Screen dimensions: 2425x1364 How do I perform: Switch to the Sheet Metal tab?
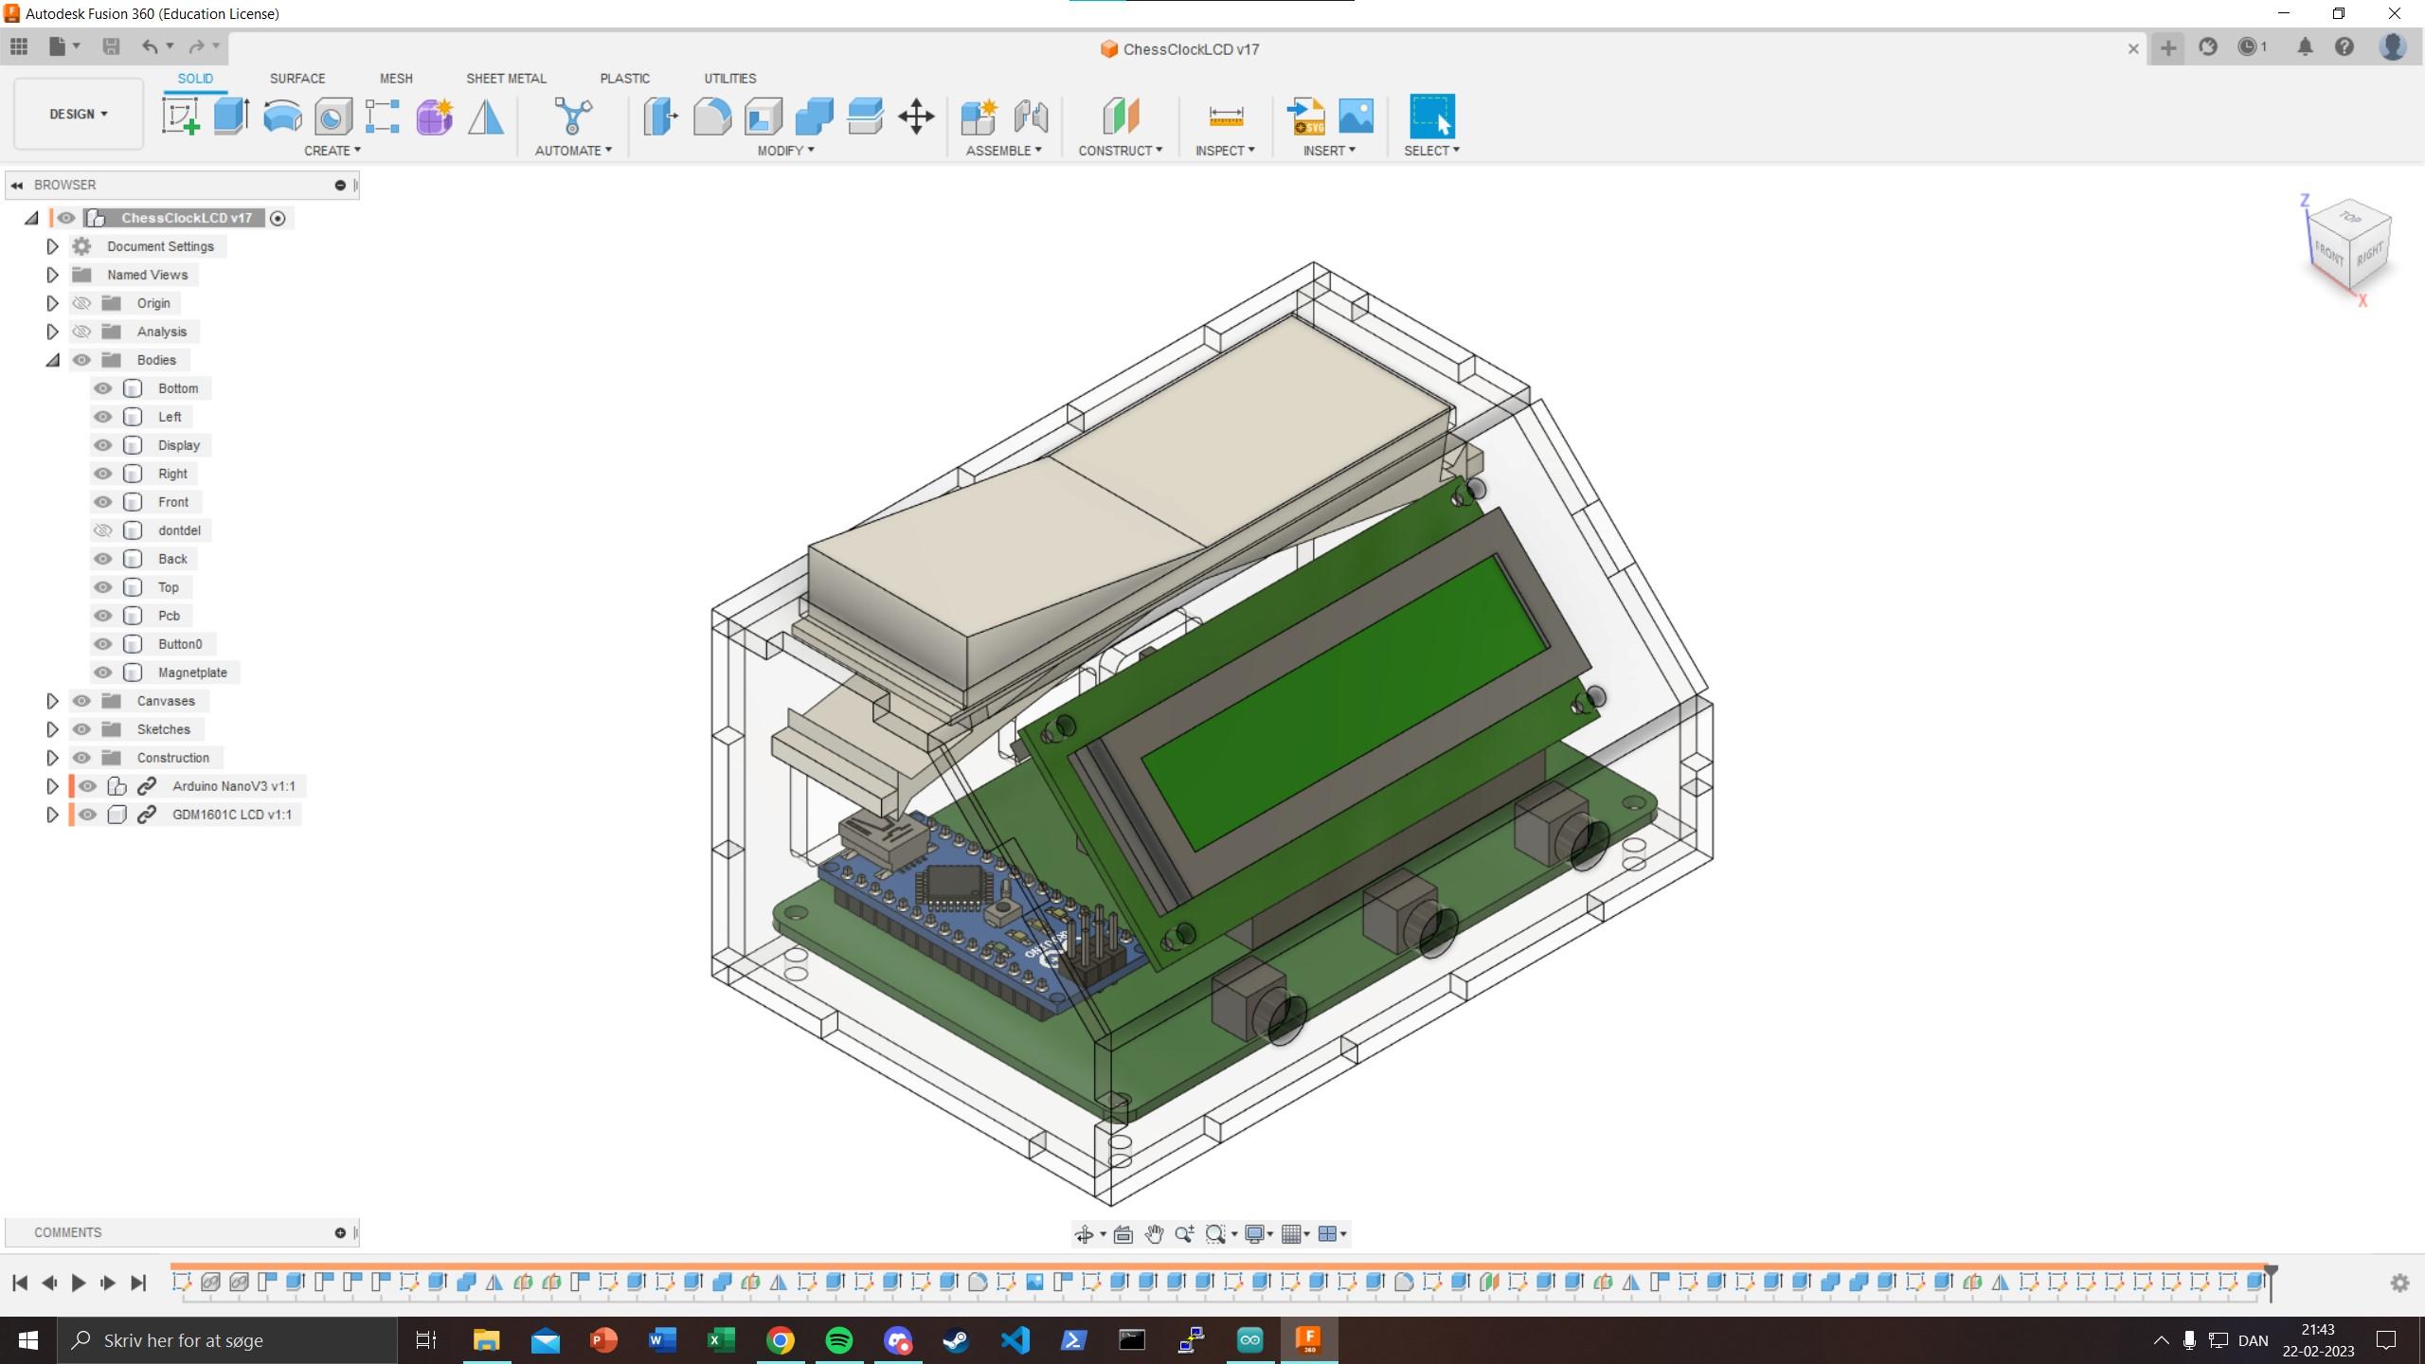pos(505,77)
